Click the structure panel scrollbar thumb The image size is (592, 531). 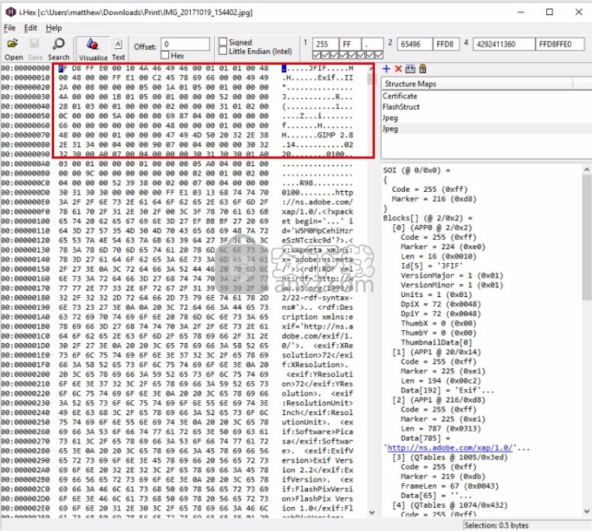[x=587, y=237]
